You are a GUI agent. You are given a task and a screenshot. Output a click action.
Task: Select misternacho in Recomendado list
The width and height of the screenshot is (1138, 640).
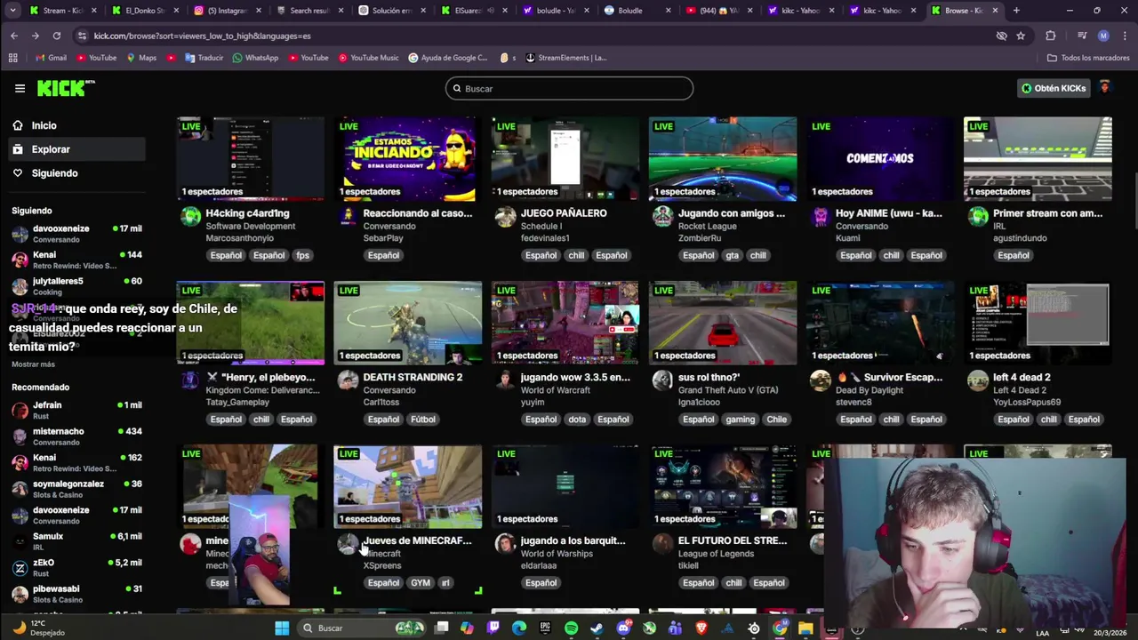click(76, 436)
